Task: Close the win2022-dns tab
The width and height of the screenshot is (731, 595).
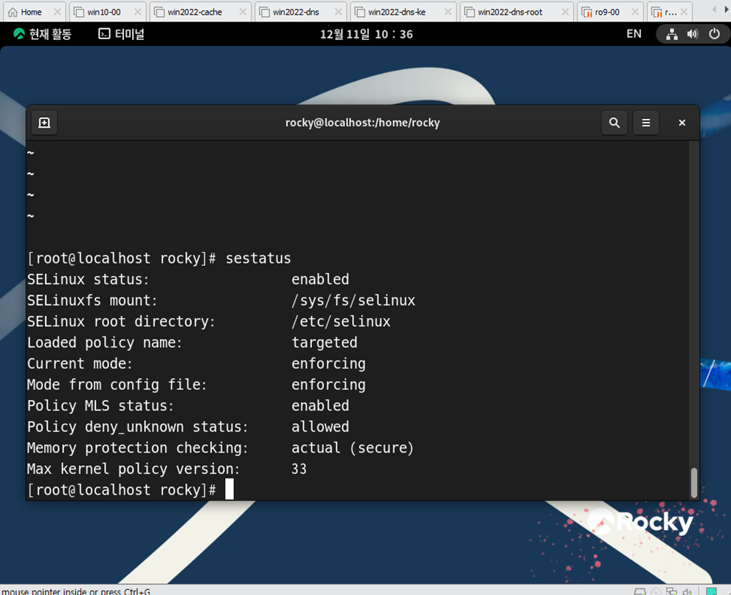Action: [339, 12]
